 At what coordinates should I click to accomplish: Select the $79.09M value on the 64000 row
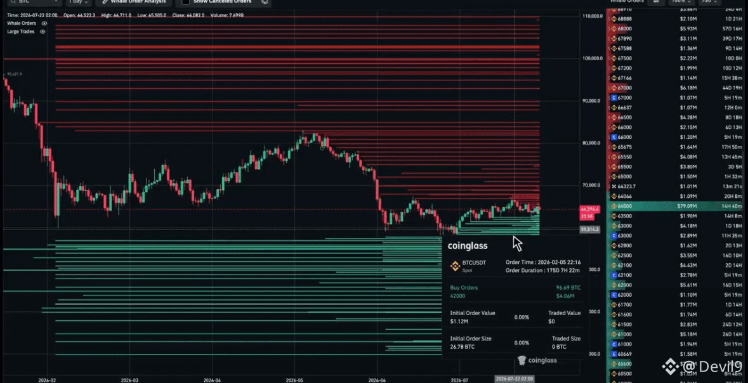pyautogui.click(x=687, y=206)
